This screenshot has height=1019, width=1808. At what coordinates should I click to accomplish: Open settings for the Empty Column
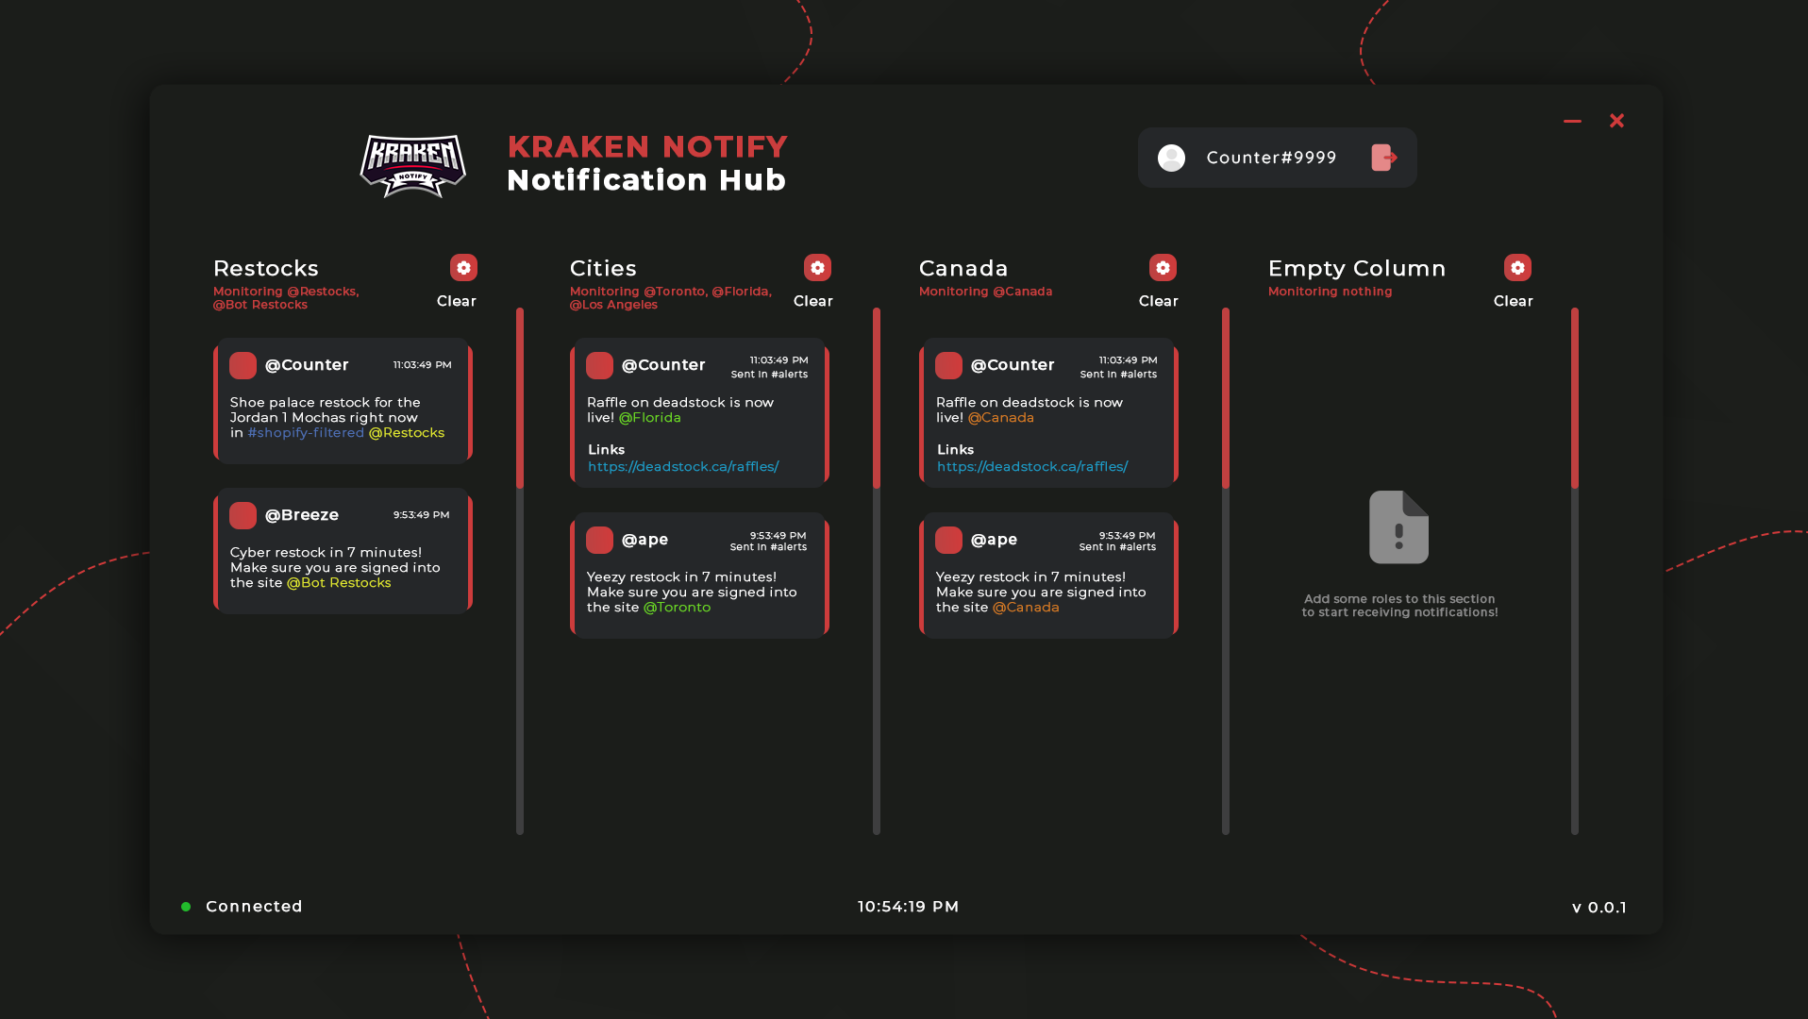[1517, 268]
